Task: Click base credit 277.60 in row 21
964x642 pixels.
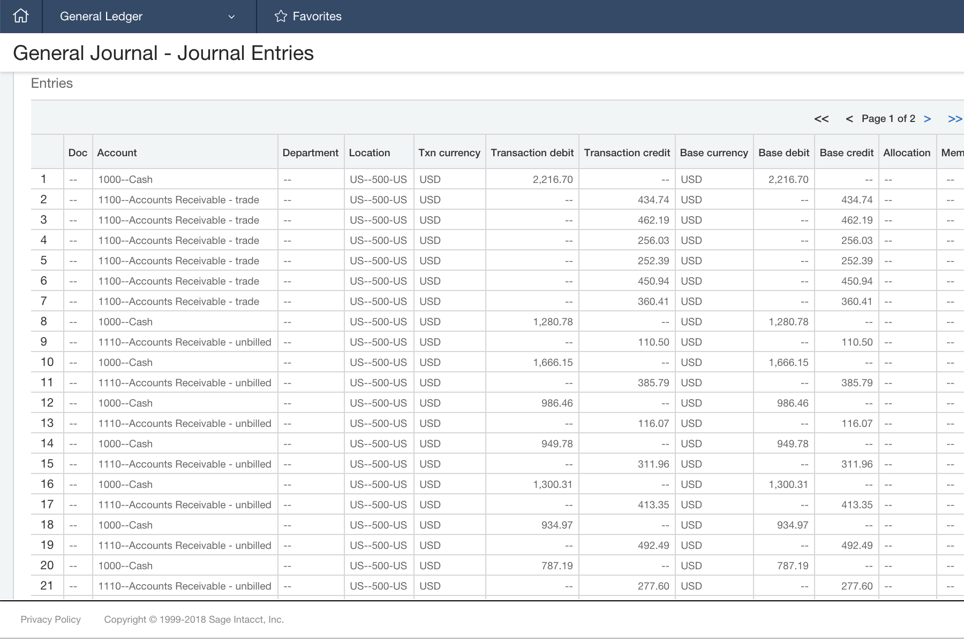Action: pos(857,586)
